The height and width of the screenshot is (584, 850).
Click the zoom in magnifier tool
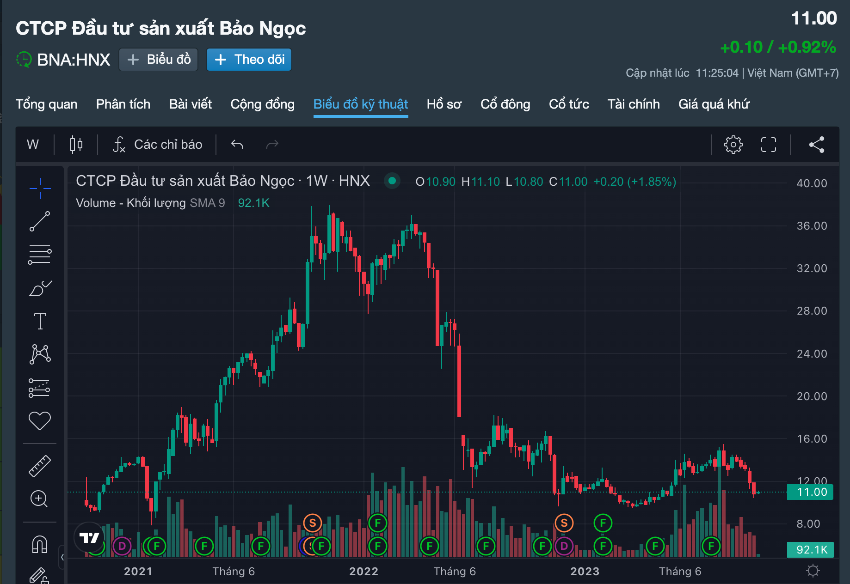[39, 499]
